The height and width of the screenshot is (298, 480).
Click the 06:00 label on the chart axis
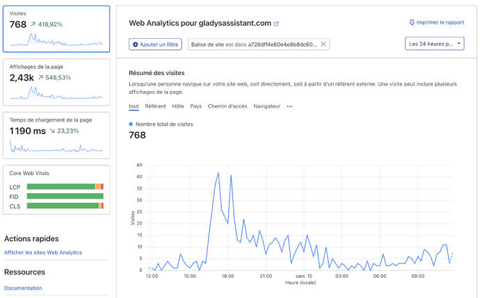point(380,276)
